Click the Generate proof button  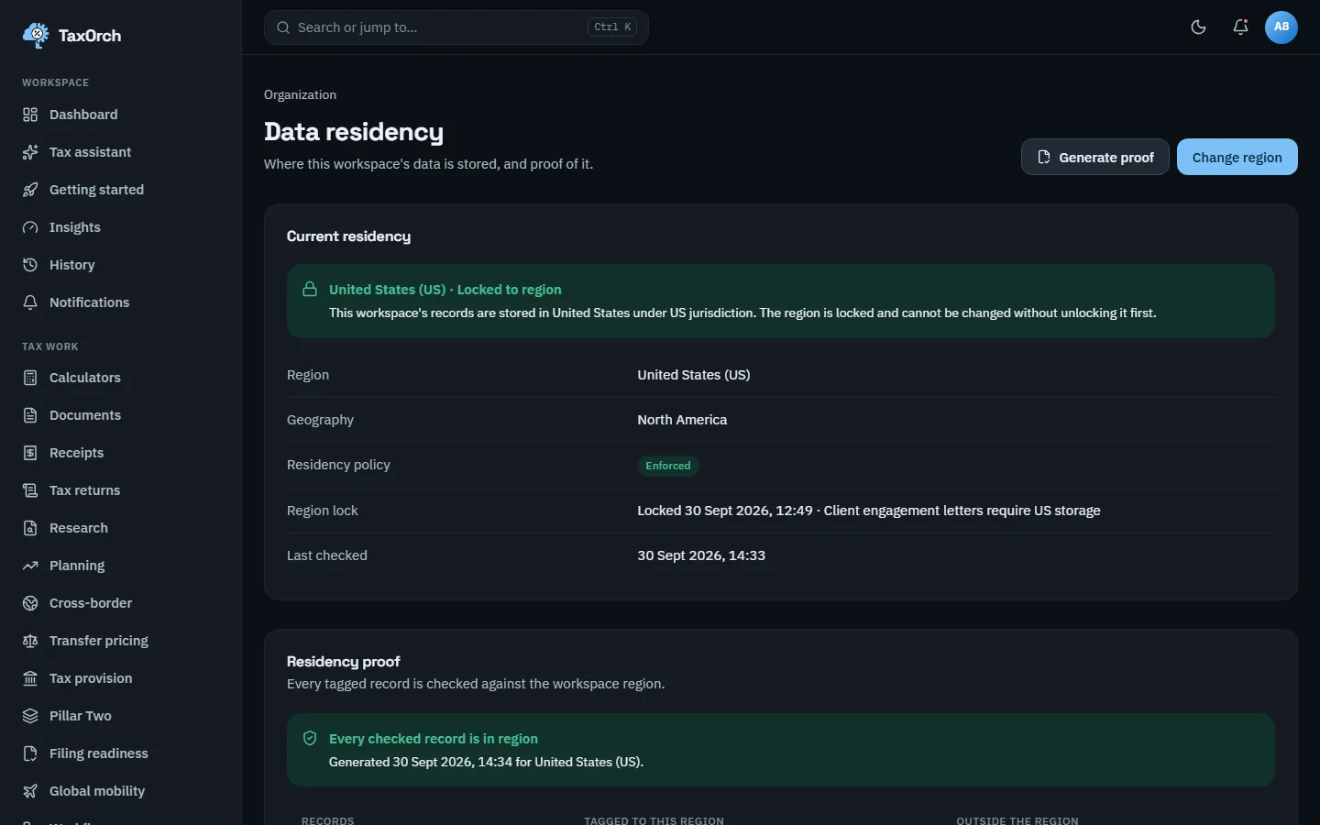[1095, 157]
